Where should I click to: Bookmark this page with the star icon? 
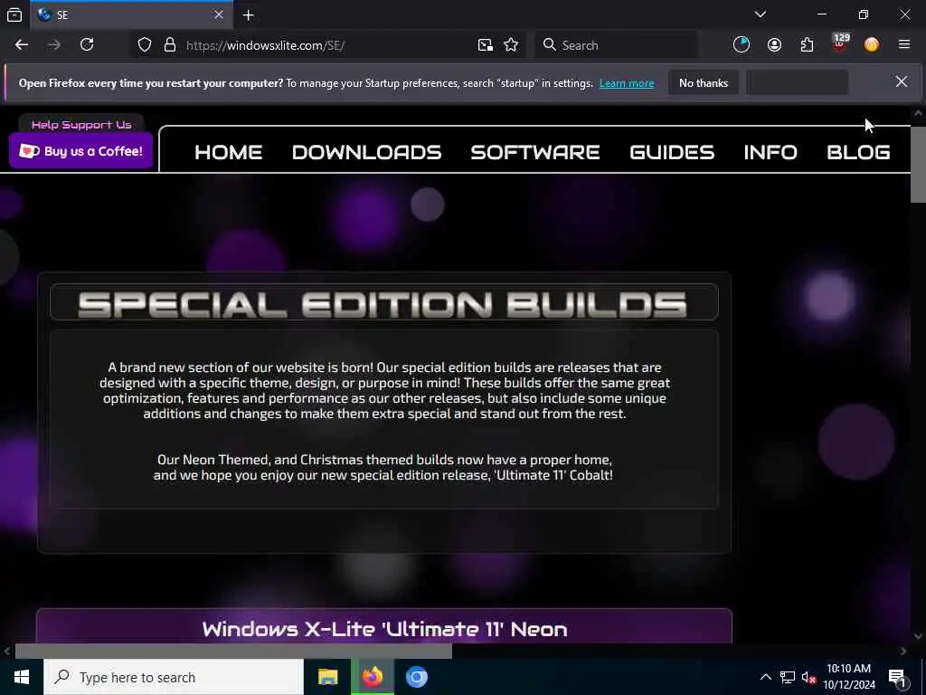(512, 45)
